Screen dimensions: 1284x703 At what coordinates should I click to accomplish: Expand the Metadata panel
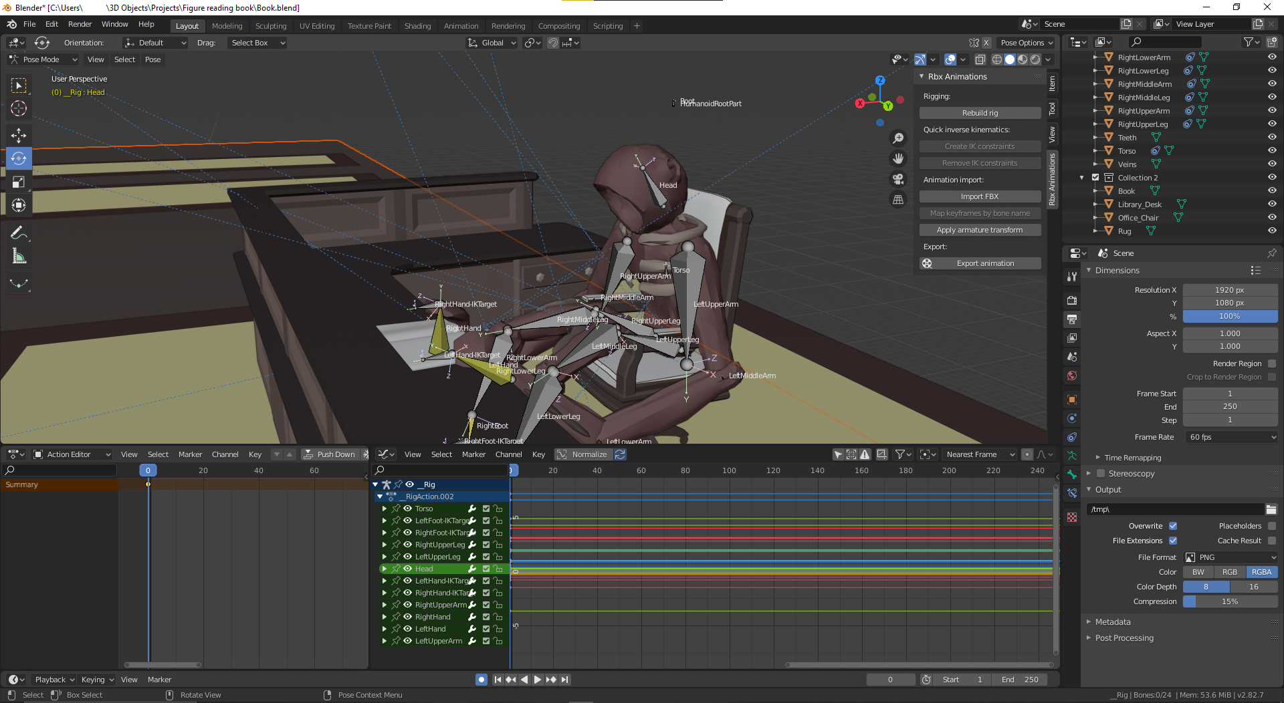click(x=1113, y=621)
